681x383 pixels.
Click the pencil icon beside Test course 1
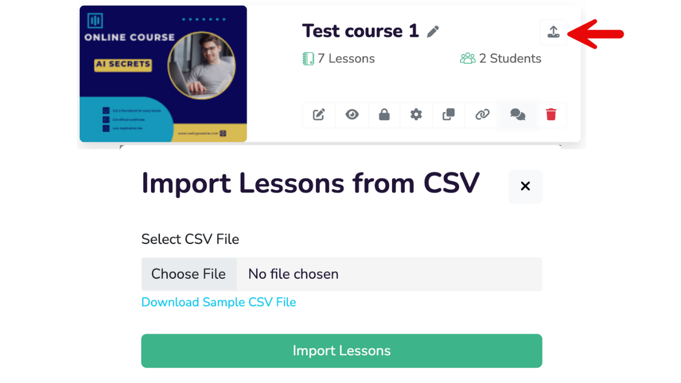(x=433, y=32)
